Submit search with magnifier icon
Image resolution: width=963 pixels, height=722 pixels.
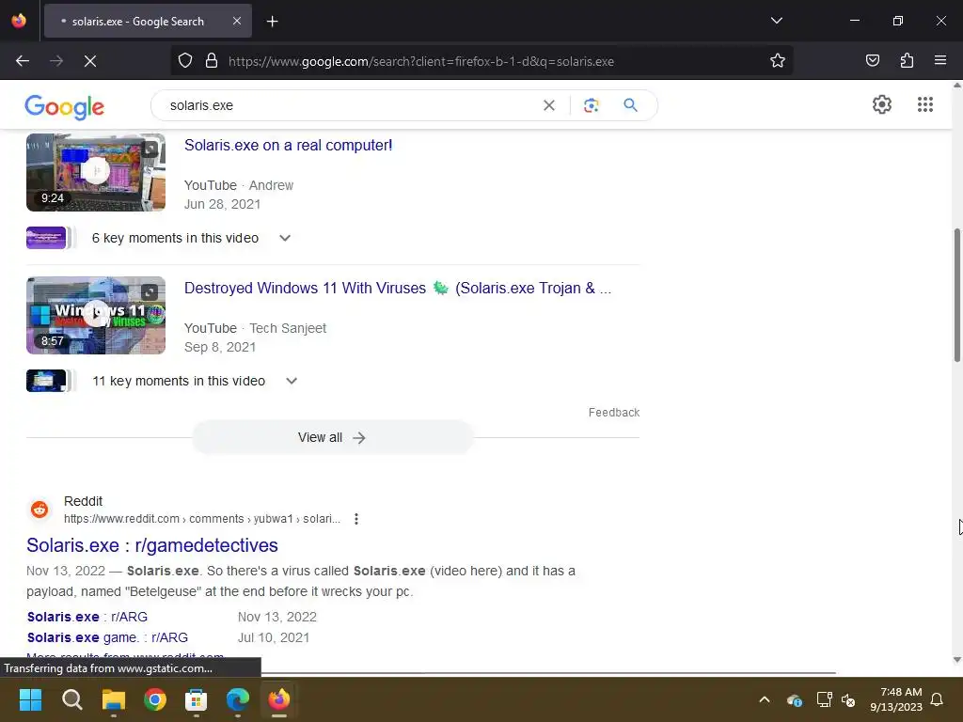[x=630, y=105]
